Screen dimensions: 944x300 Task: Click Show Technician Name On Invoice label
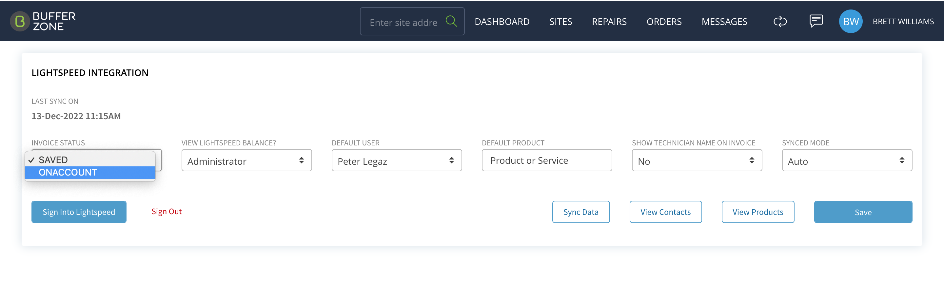(x=693, y=142)
